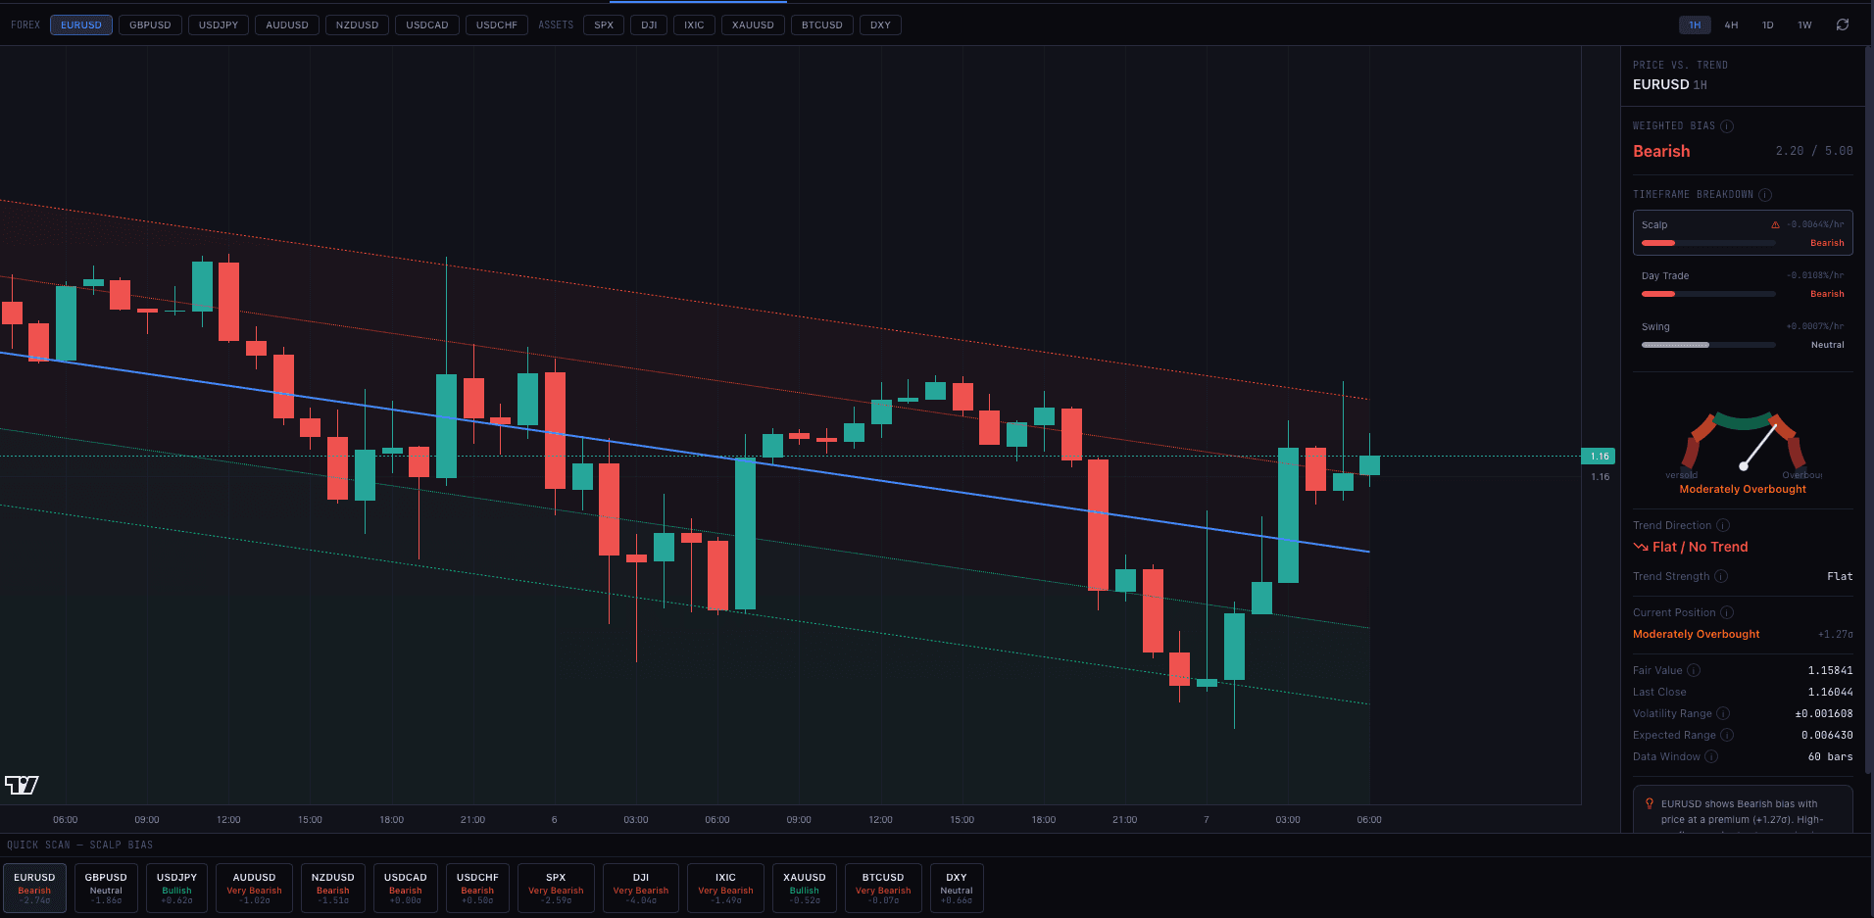Screen dimensions: 1874x918
Task: Open the Trend Direction info tooltip
Action: [1722, 525]
